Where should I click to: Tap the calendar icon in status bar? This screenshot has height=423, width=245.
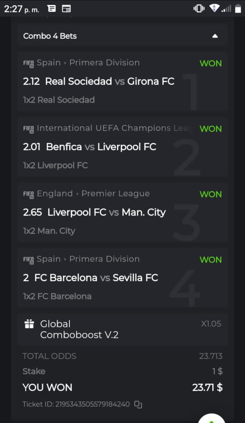tap(66, 8)
